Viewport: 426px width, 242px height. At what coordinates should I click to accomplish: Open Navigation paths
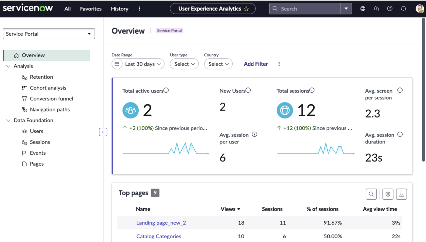50,110
